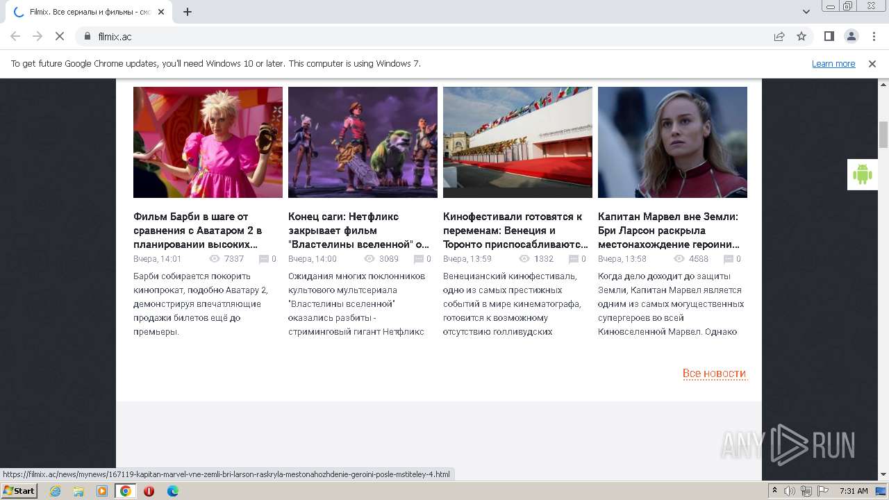Click Action Center flag icon
This screenshot has height=500, width=889.
(x=823, y=491)
